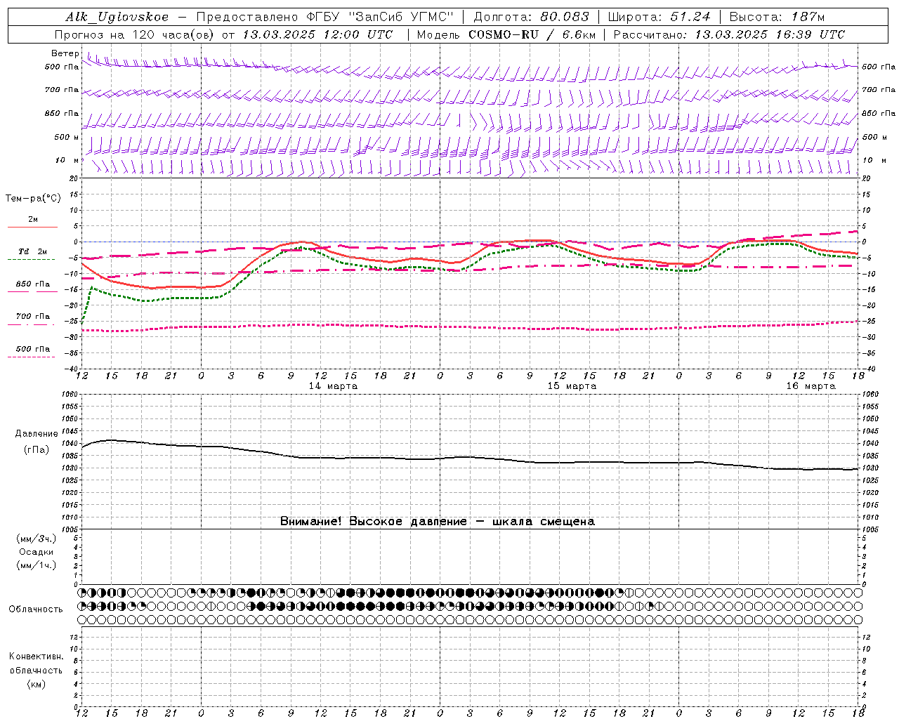
Task: Click the 14 марта date label
Action: [x=333, y=386]
